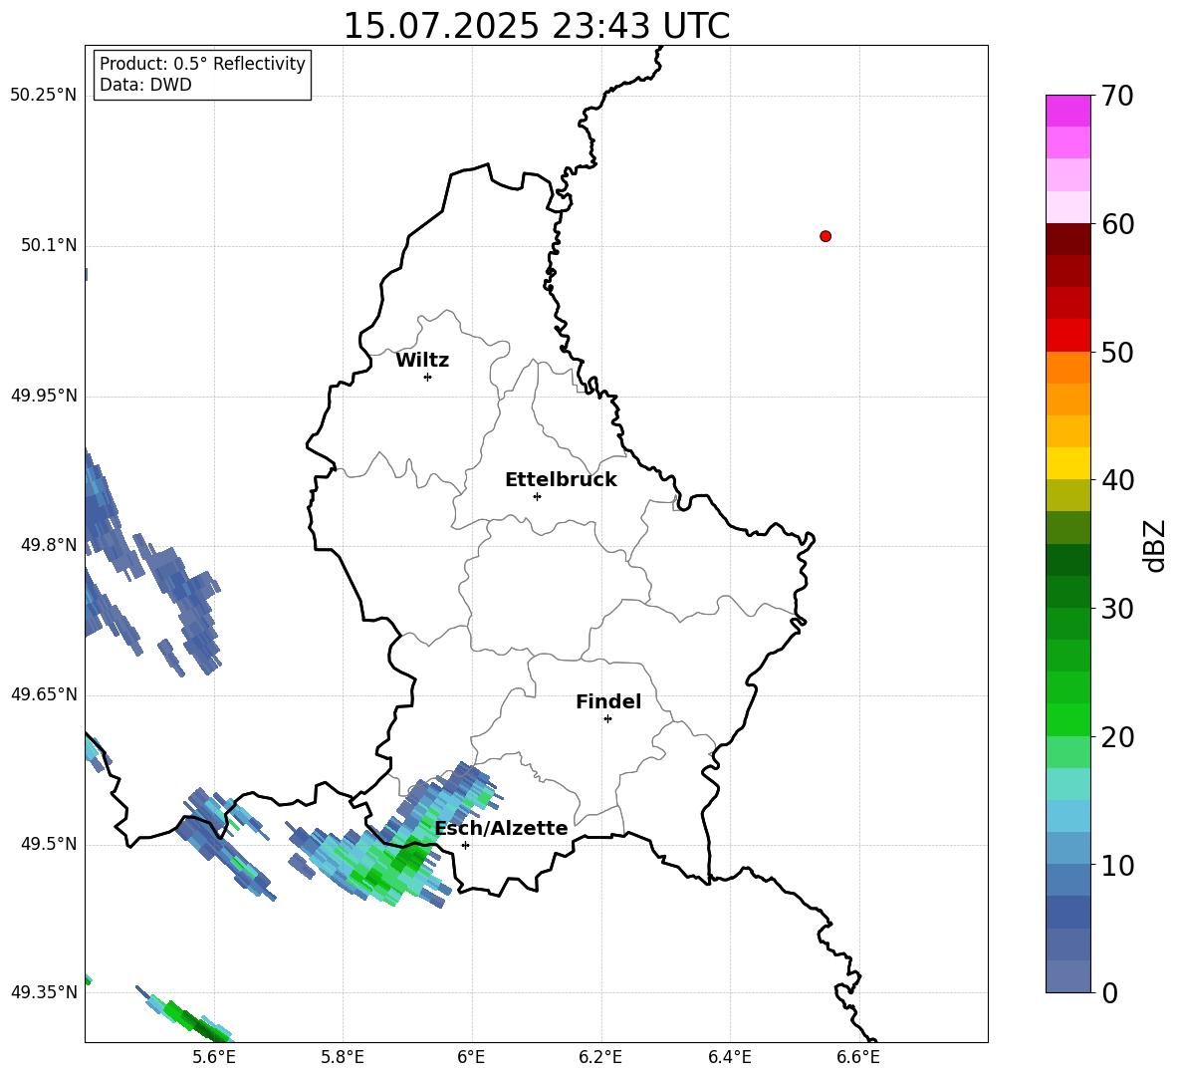Click the 5.8°E longitude label

point(343,1057)
